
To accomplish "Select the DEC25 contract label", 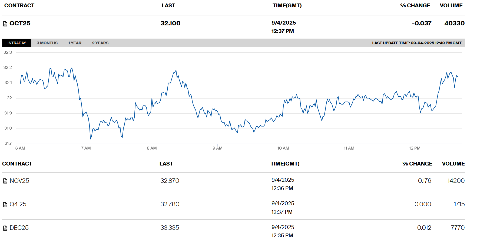I will click(19, 228).
